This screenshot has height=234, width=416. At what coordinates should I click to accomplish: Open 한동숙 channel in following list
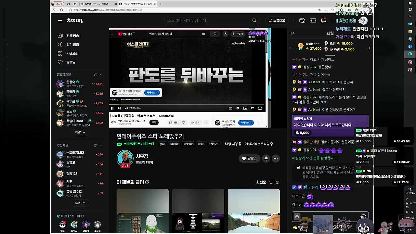tap(80, 84)
